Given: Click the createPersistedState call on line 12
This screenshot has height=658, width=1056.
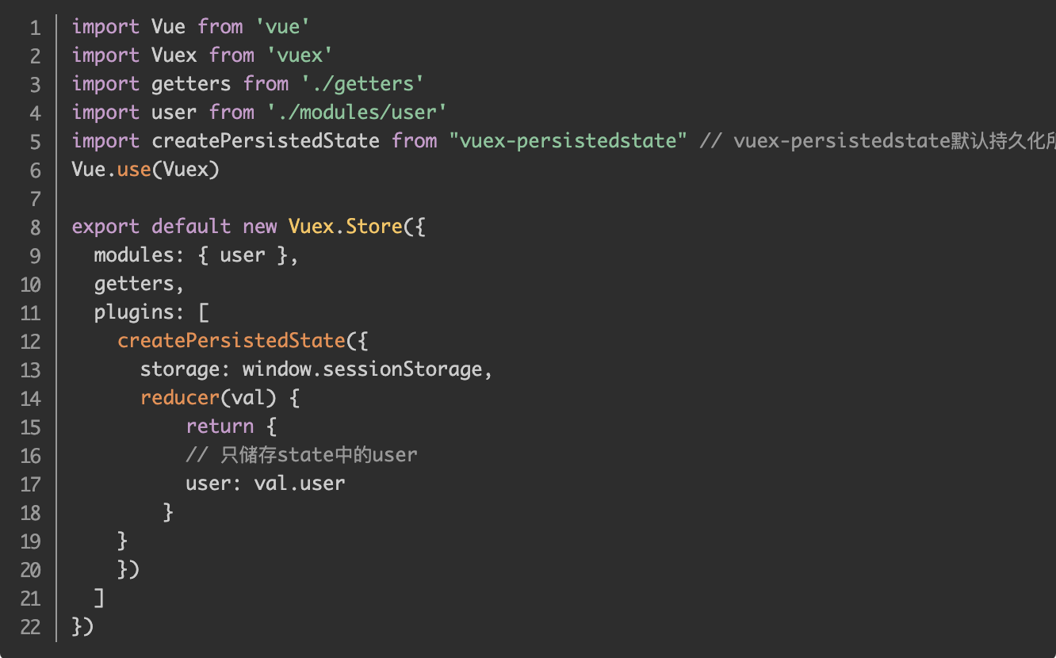Looking at the screenshot, I should [x=231, y=341].
